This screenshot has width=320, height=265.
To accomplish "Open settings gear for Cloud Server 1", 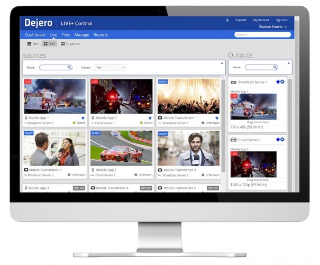I will [x=282, y=140].
